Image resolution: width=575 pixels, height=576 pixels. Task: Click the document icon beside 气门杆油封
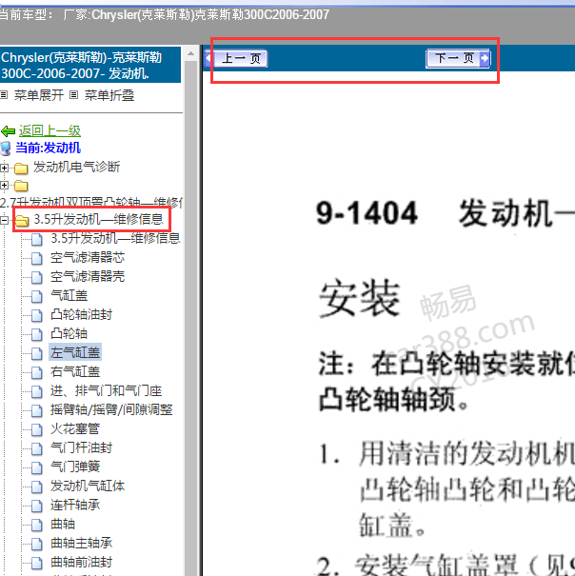click(x=37, y=448)
